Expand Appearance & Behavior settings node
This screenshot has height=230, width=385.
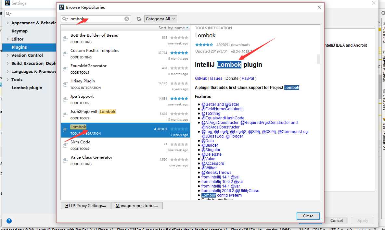(7, 23)
